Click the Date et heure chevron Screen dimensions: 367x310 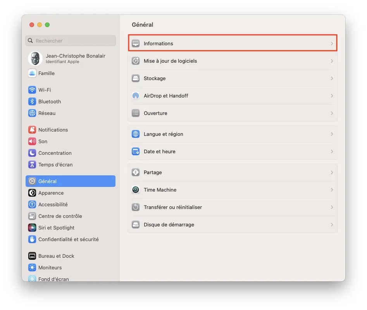pos(332,151)
